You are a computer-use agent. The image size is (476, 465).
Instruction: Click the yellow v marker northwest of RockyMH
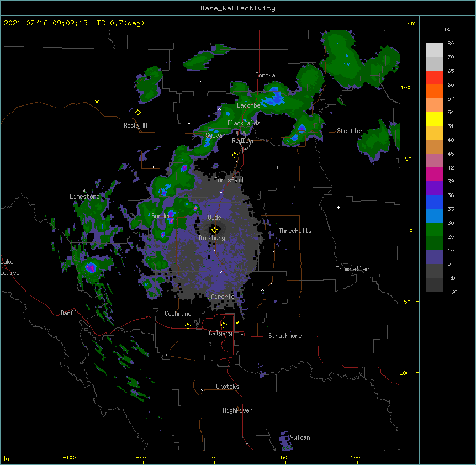(x=97, y=102)
